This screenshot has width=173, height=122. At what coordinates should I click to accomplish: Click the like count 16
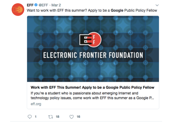click(x=79, y=117)
